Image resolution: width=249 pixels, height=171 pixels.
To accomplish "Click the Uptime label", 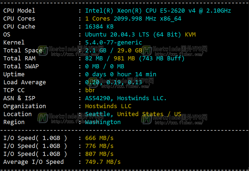I will [14, 74].
